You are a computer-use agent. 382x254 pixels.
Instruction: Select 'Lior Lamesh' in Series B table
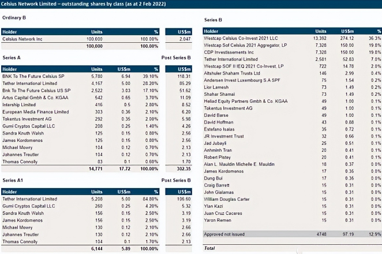coord(216,87)
